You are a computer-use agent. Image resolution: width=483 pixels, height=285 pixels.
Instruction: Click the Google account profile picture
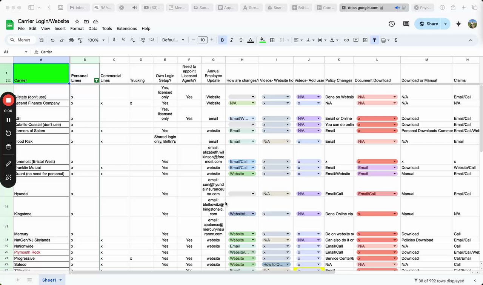coord(472,24)
